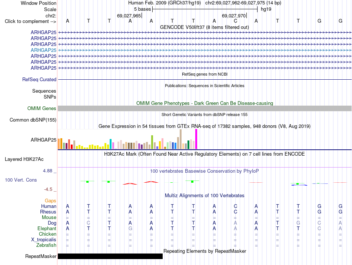Select the 'Zebrafish' species label

tap(46, 245)
